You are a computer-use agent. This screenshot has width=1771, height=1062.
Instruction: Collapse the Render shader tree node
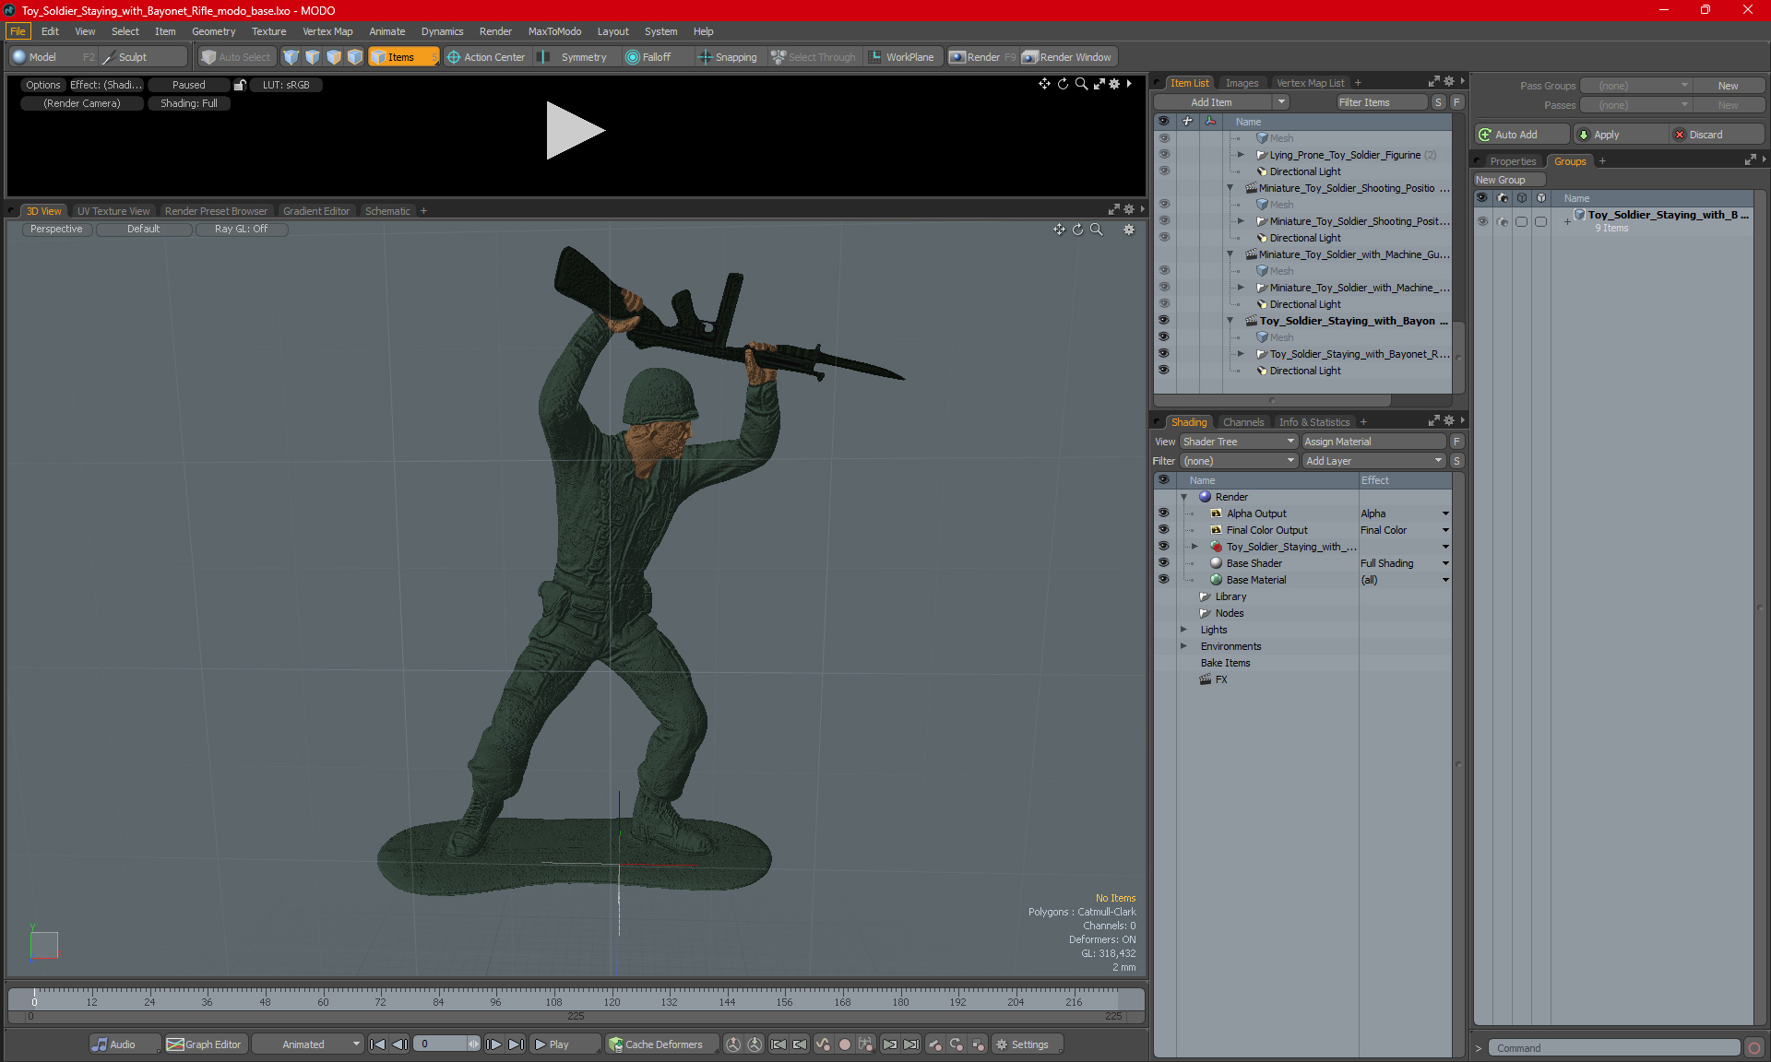1184,497
